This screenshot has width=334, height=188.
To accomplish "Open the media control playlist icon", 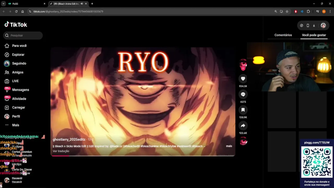I will pos(318,11).
